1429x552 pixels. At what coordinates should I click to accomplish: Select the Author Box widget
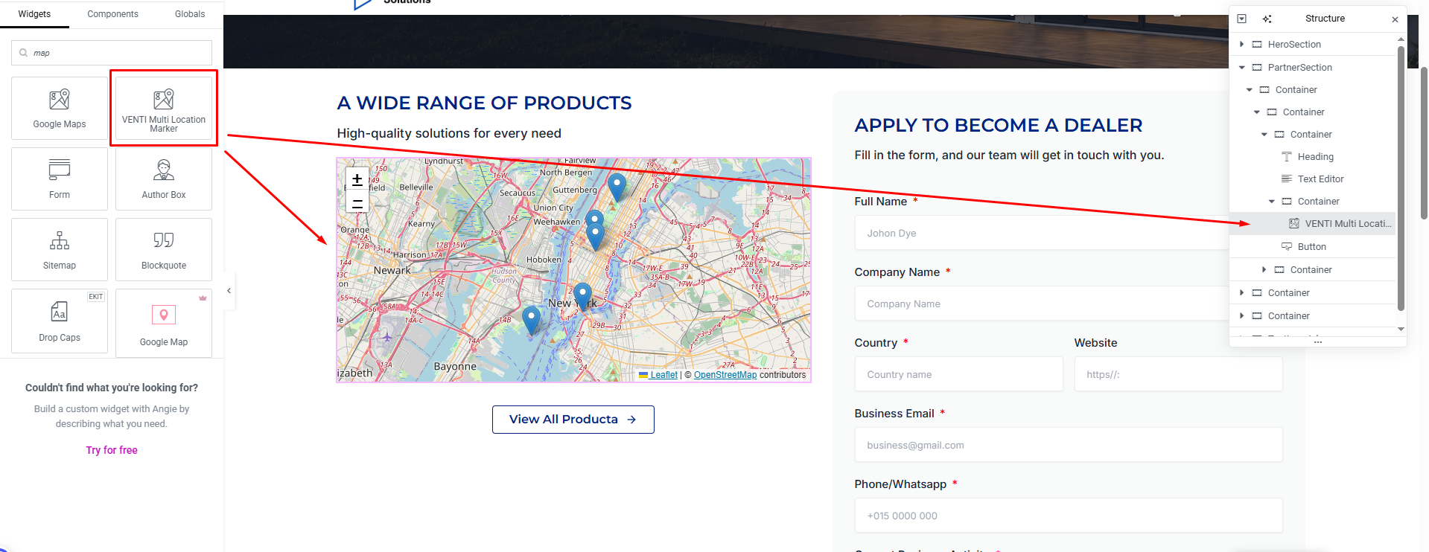tap(164, 179)
